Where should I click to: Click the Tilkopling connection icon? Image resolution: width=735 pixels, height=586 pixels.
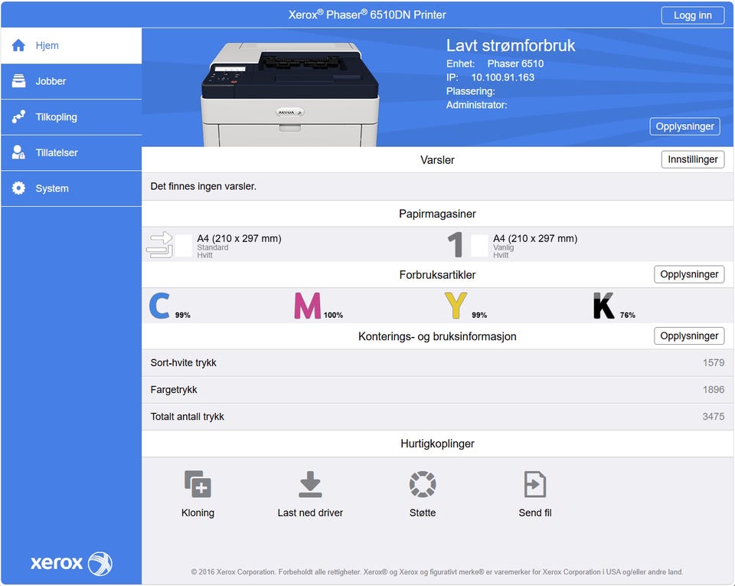coord(18,116)
